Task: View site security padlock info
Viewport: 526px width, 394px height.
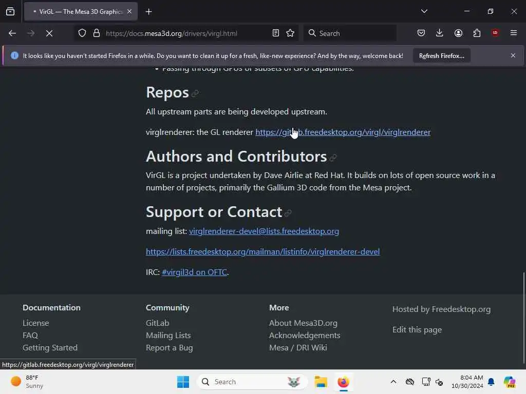Action: coord(97,33)
